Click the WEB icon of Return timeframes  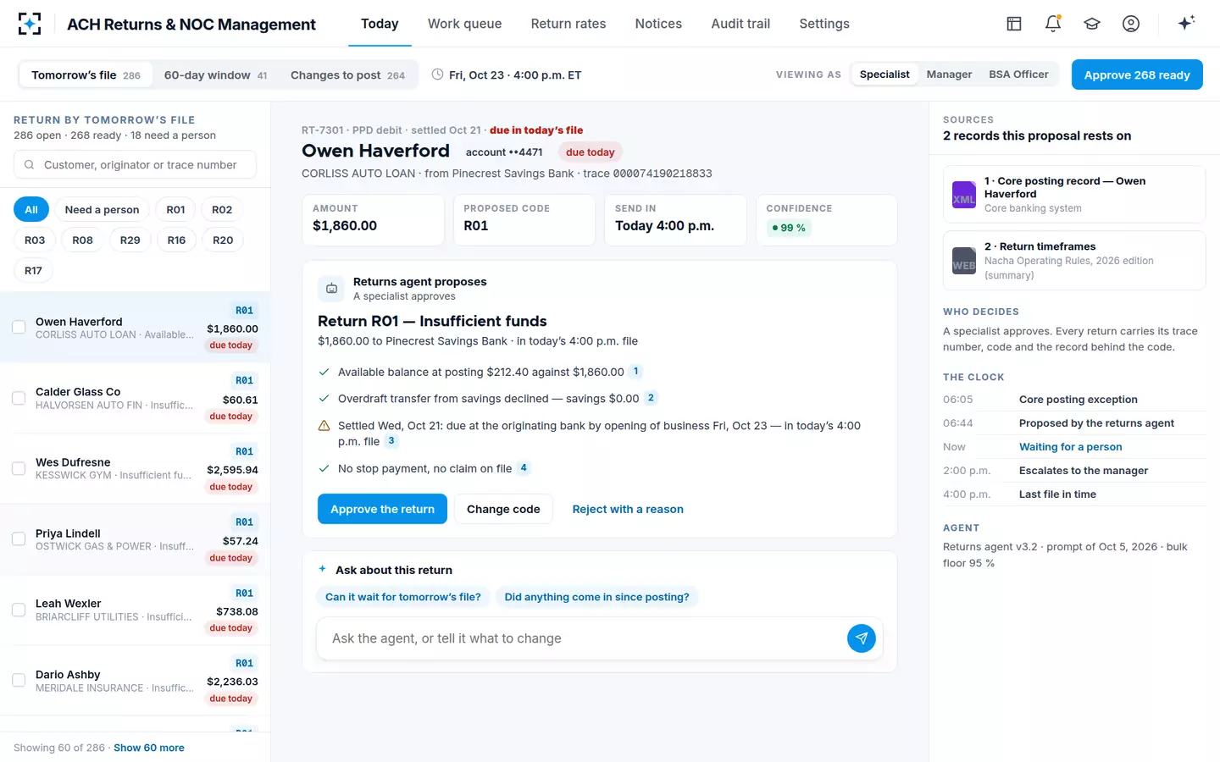click(963, 261)
